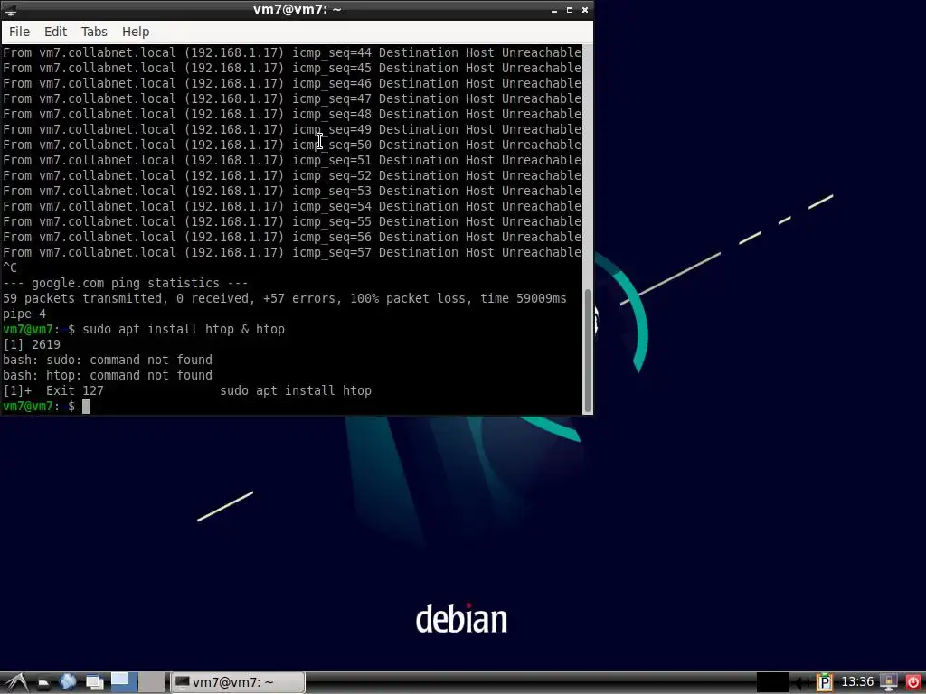
Task: Click the 'pipe 4' output line
Action: 24,314
